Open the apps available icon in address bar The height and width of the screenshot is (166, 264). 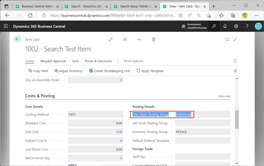180,15
